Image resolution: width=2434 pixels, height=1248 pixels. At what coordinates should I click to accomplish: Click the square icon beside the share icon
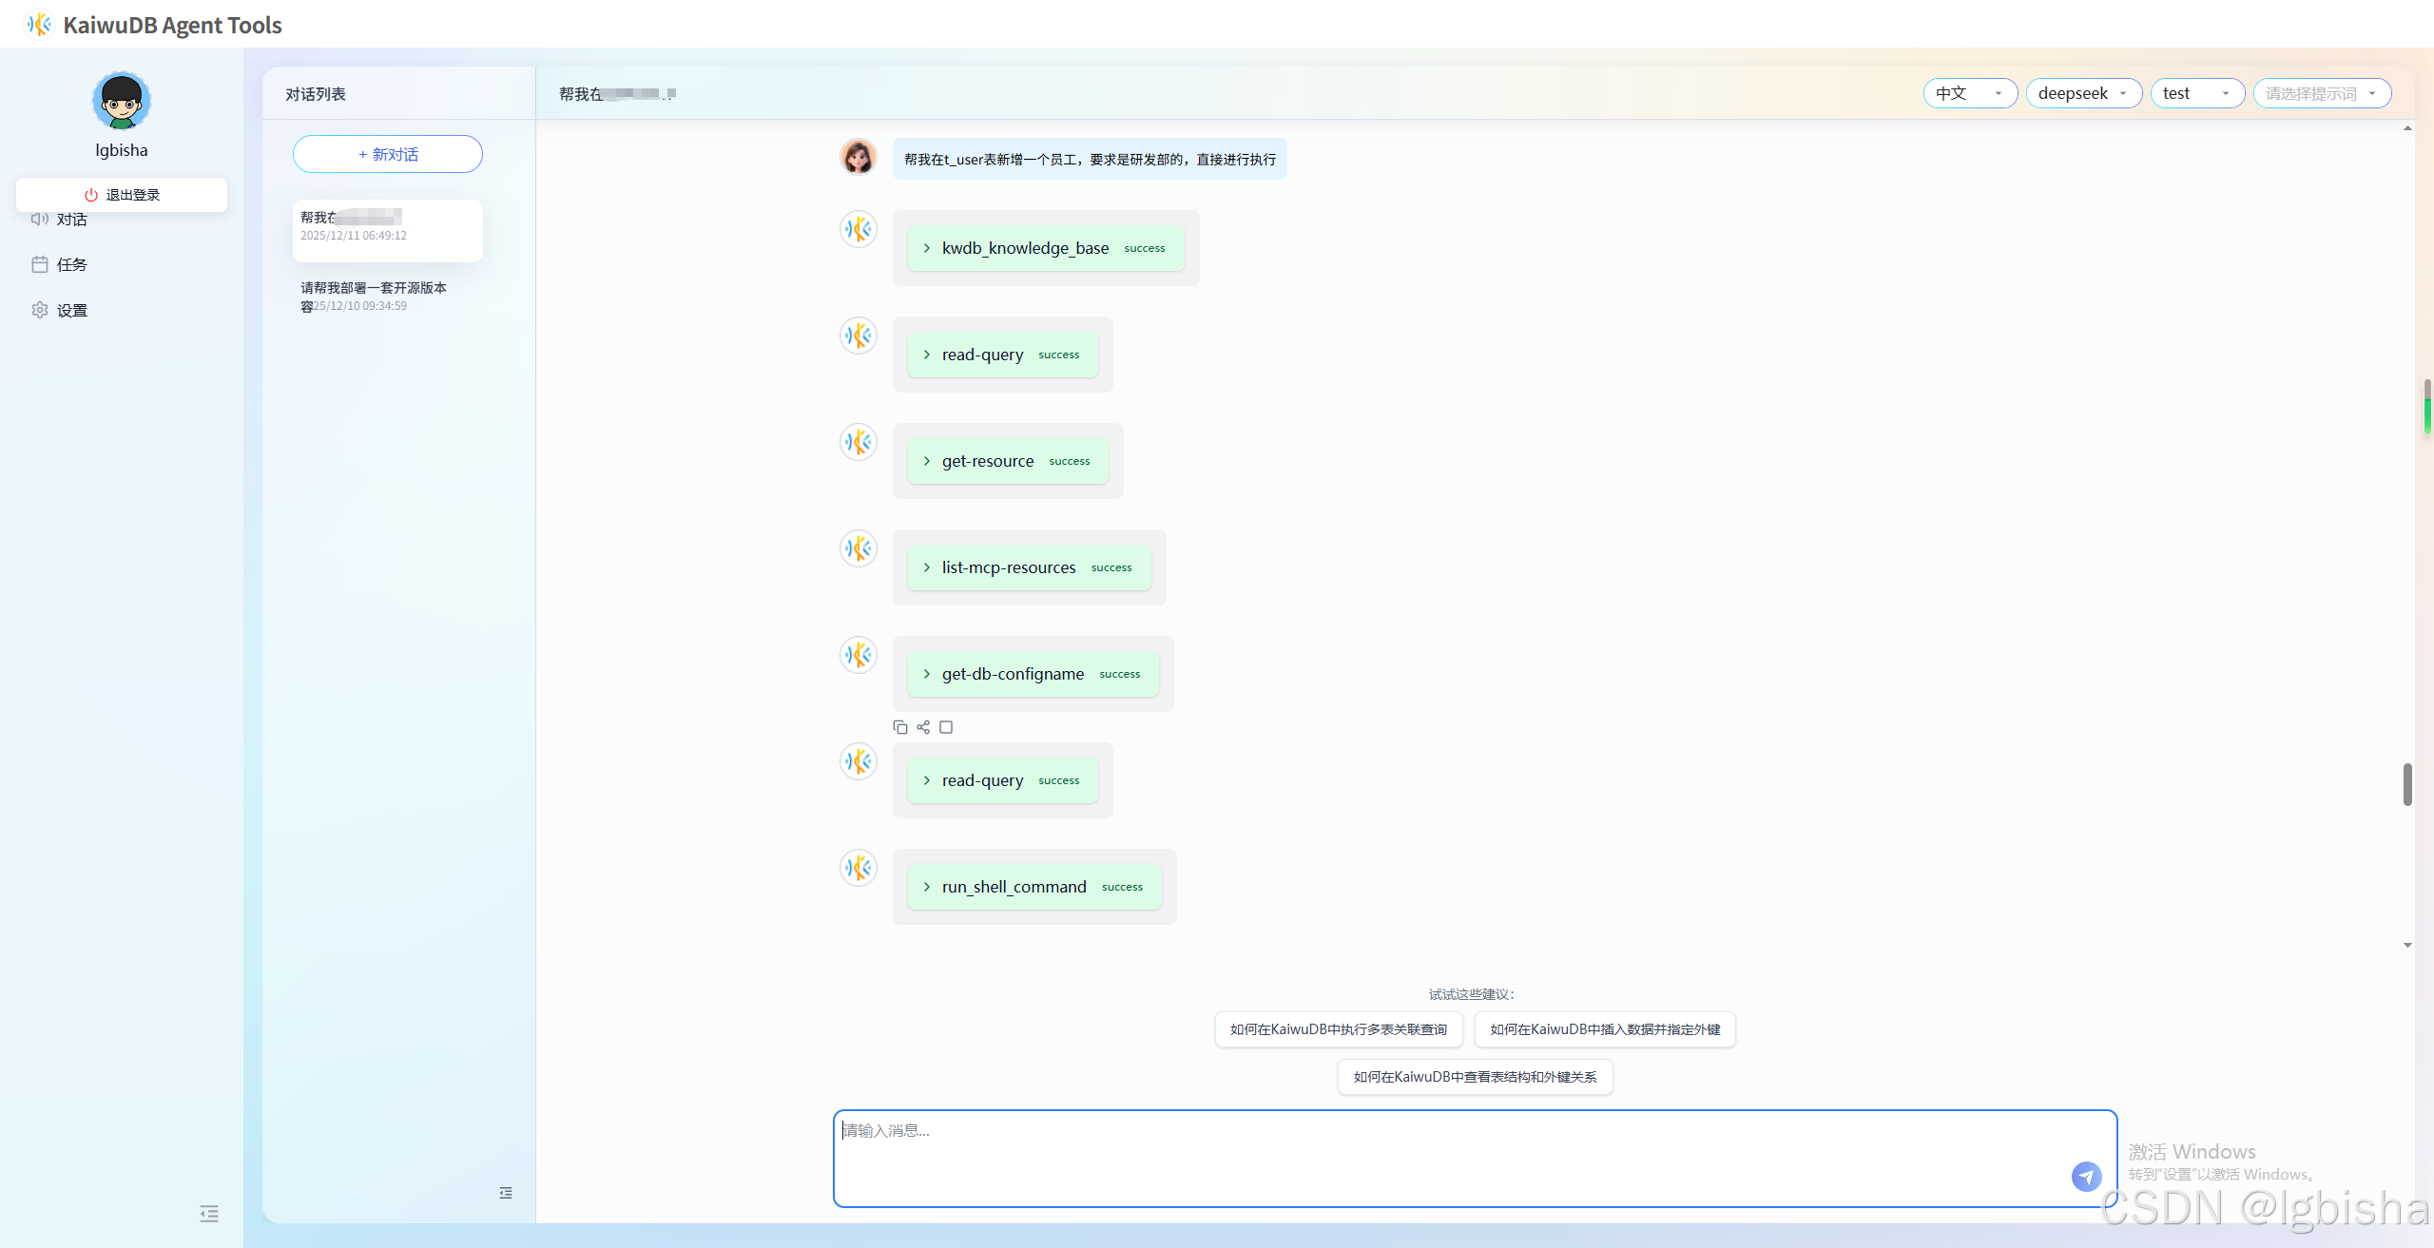click(x=946, y=727)
